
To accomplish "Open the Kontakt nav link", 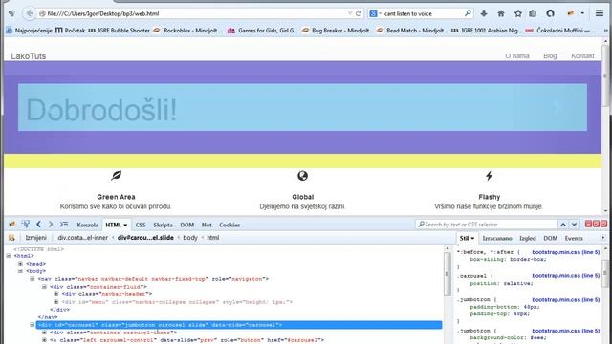I will point(582,56).
